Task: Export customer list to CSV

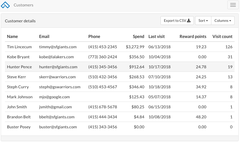Action: coord(177,21)
